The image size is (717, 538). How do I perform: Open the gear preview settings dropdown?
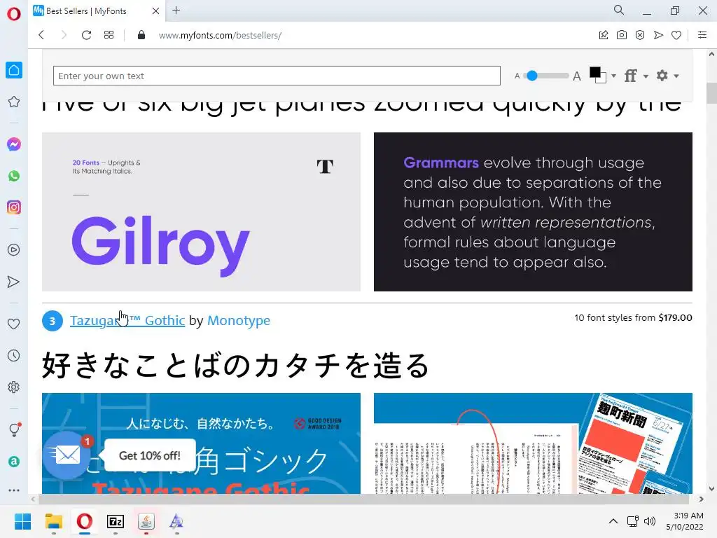coord(667,76)
